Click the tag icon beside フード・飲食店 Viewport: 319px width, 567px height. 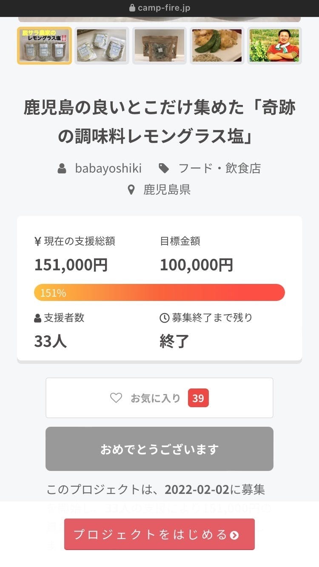[163, 168]
